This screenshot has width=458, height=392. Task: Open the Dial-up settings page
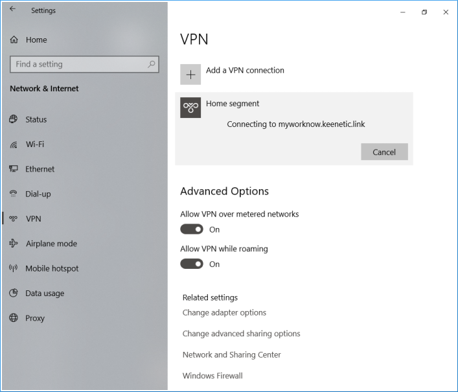pyautogui.click(x=38, y=194)
